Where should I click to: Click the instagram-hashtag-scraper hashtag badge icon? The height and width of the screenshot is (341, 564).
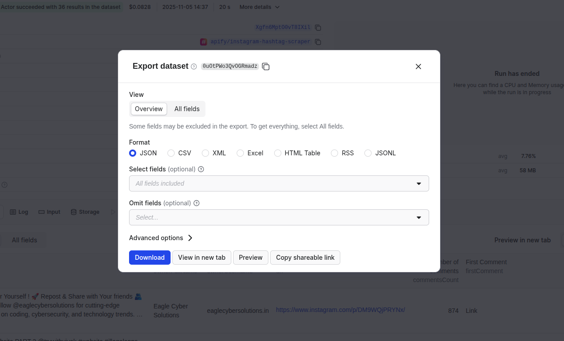[x=204, y=42]
